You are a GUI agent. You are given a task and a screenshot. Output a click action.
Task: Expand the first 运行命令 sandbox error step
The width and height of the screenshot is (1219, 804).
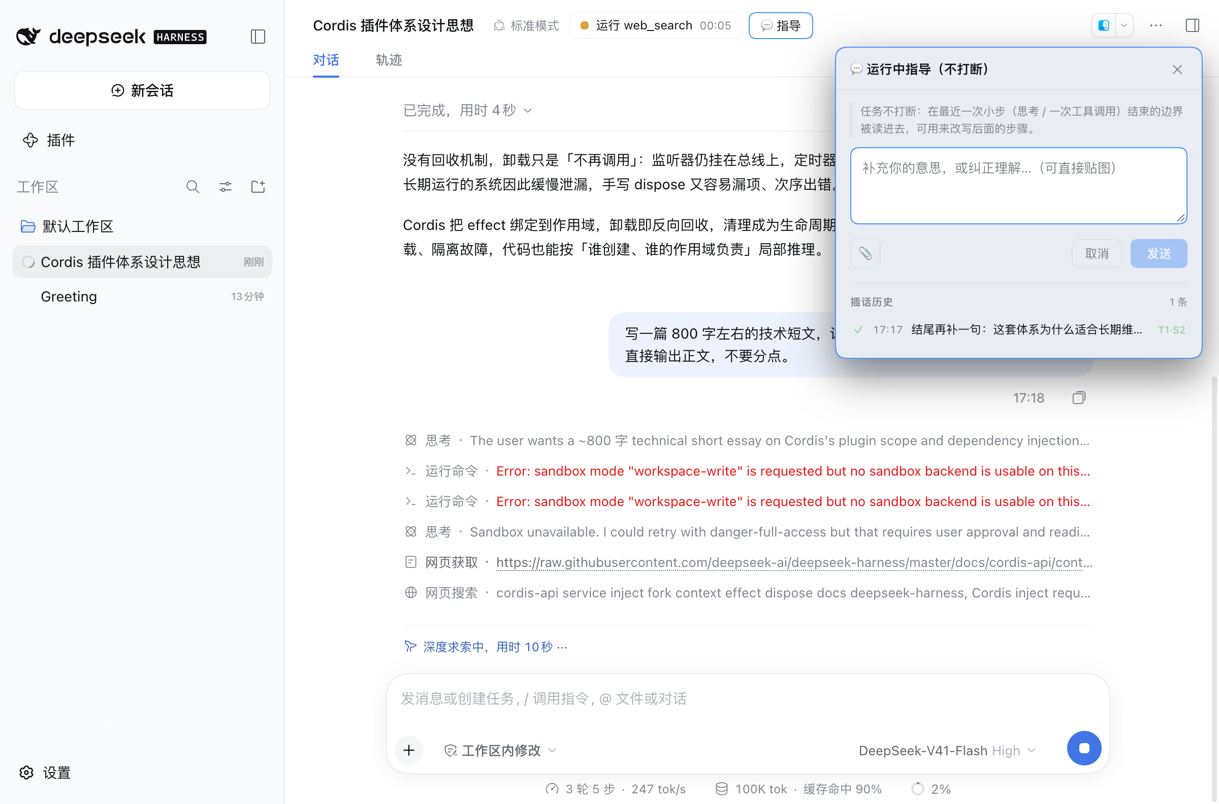[748, 471]
